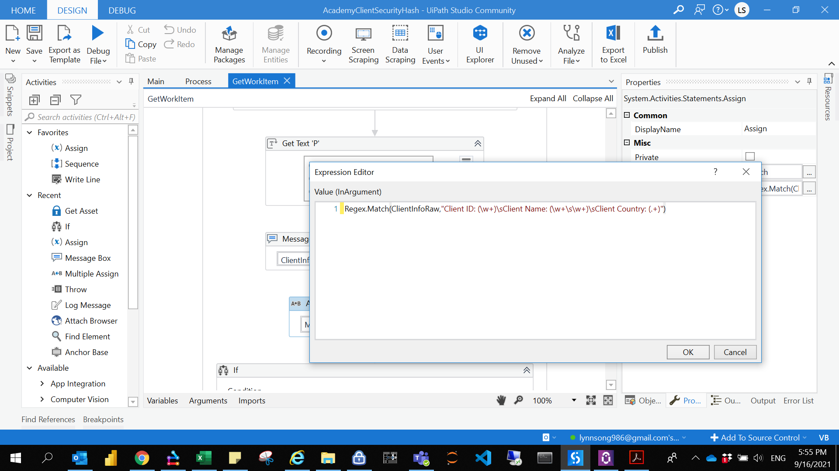Click Add To Source Control
This screenshot has width=839, height=471.
click(x=759, y=437)
